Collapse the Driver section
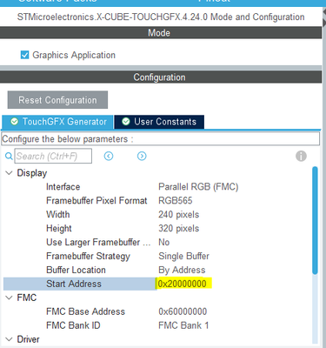The image size is (326, 348). [x=9, y=339]
